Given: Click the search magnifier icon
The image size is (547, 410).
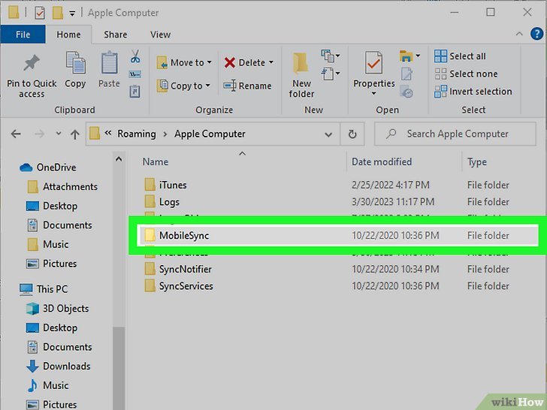Looking at the screenshot, I should coord(391,134).
